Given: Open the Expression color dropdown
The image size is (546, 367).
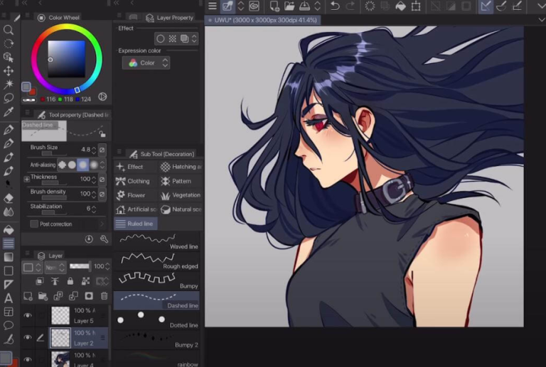Looking at the screenshot, I should tap(146, 63).
